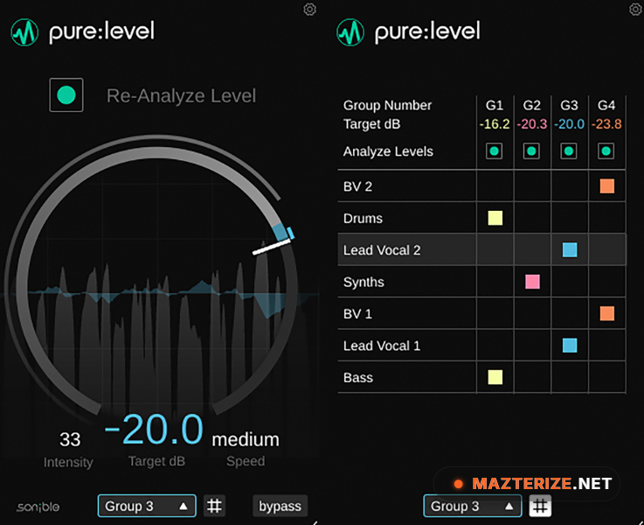Open settings gear in left pure:level window
The height and width of the screenshot is (525, 644).
coord(309,9)
